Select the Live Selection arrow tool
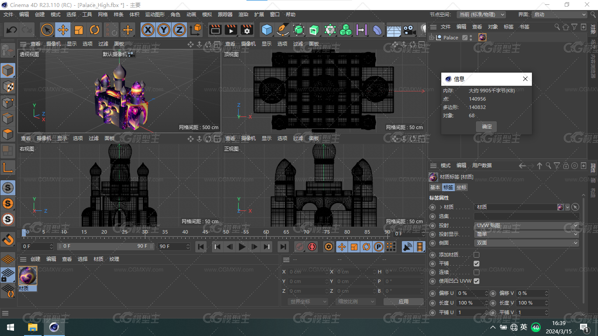598x336 pixels. (47, 30)
